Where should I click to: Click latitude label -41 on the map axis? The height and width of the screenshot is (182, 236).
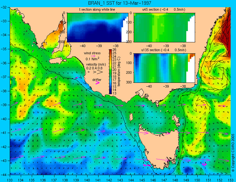4,133
